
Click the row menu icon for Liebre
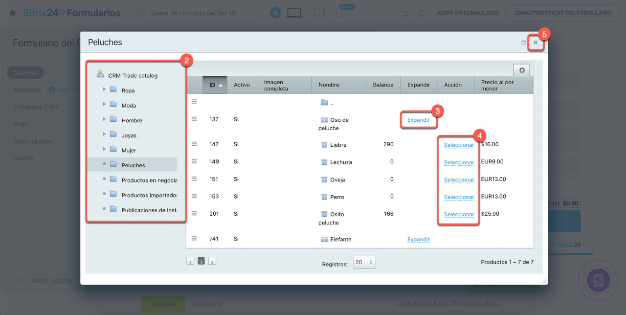point(194,144)
